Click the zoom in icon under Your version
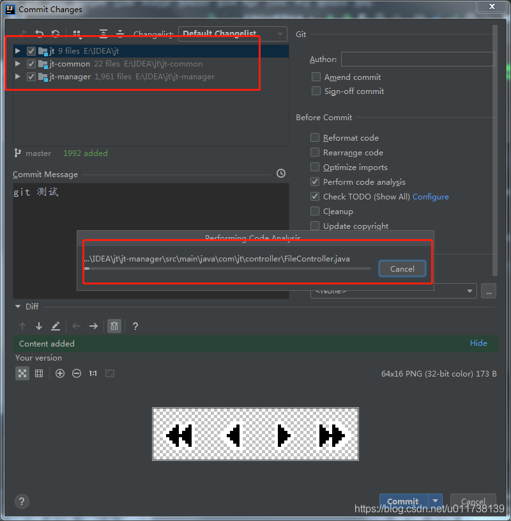 pos(59,373)
